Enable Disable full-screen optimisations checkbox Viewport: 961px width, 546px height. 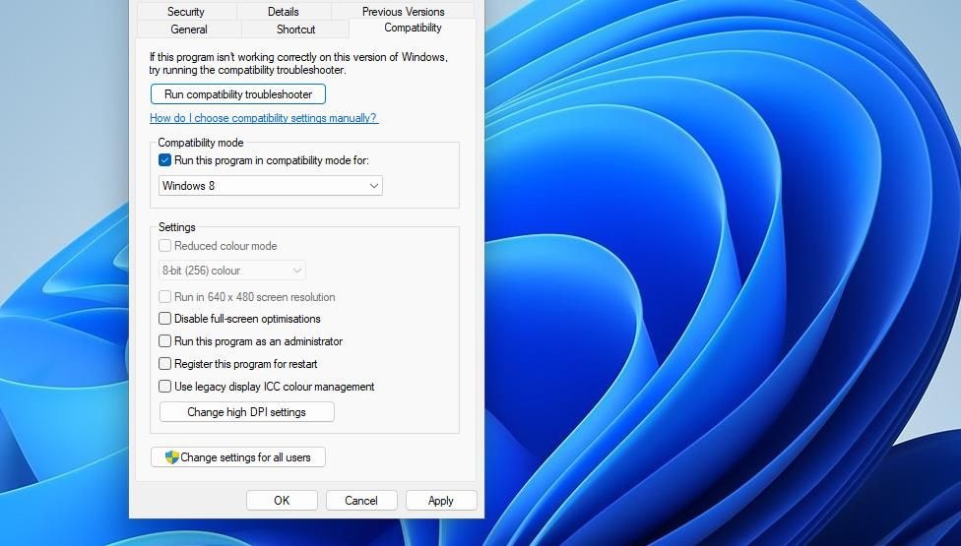pos(164,319)
